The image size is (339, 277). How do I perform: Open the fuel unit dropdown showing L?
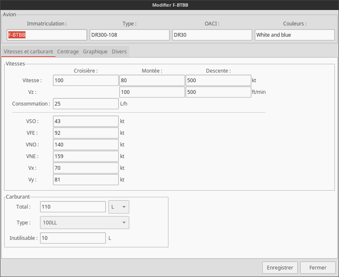119,207
